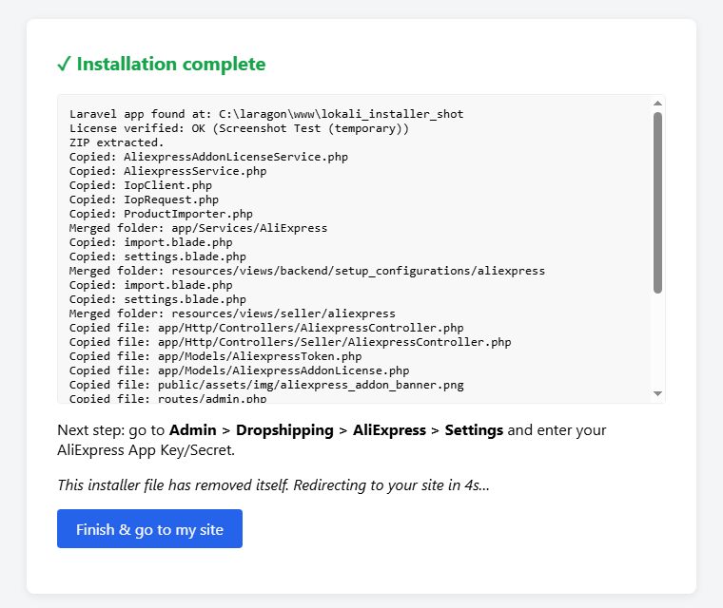Click 'Copied: IopClient.php' log line
The image size is (723, 608).
point(141,185)
